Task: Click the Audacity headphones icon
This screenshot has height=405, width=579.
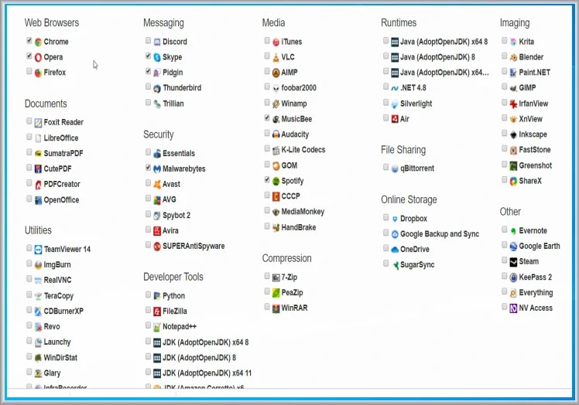Action: click(x=276, y=134)
